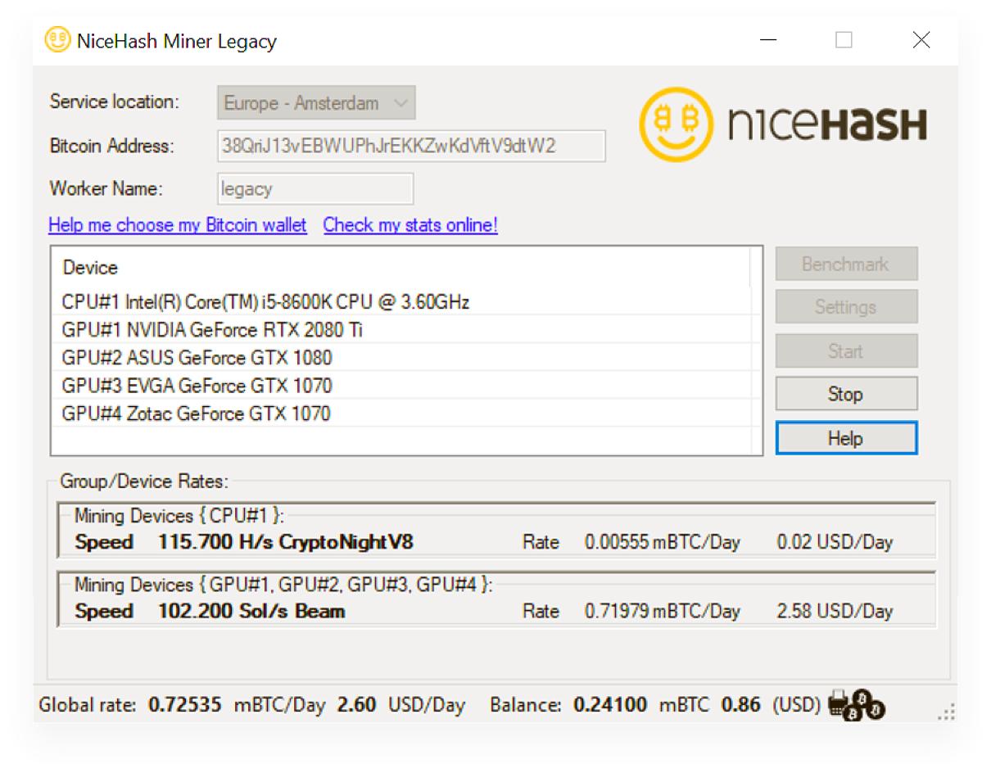Click the Mining Devices GPU#1–GPU#4 group label
This screenshot has width=991, height=773.
(284, 585)
